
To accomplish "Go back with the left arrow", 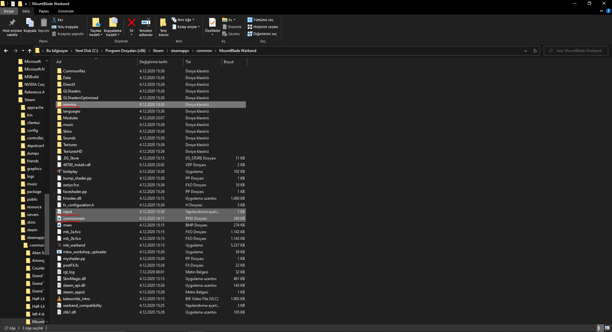I will pos(6,51).
